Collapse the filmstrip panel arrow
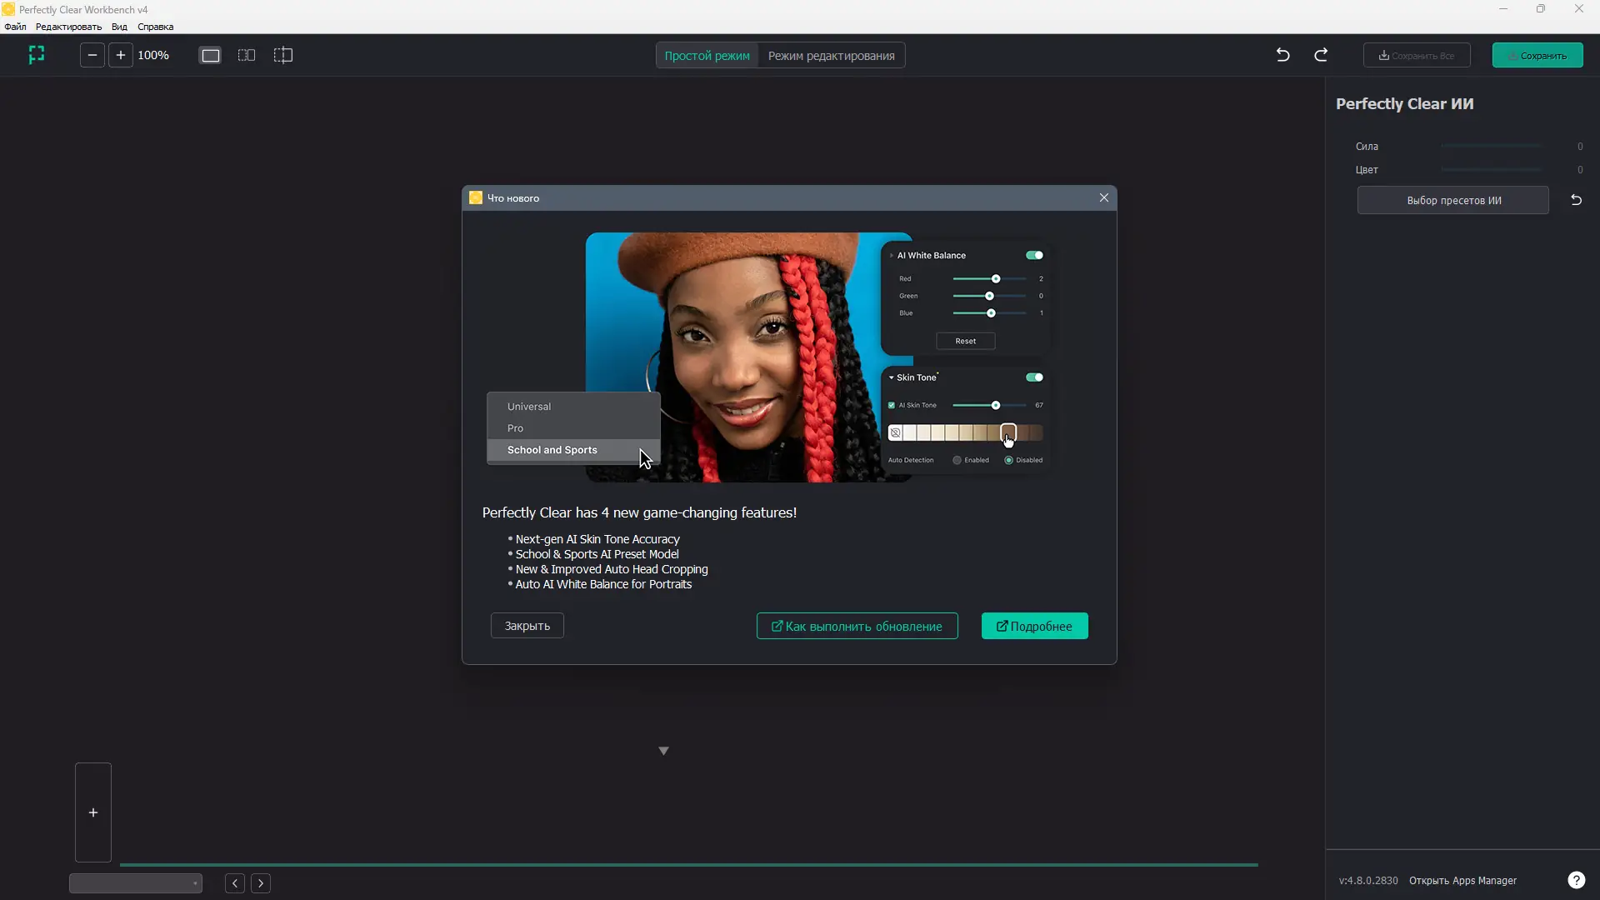Screen dimensions: 1600x900 (x=663, y=751)
